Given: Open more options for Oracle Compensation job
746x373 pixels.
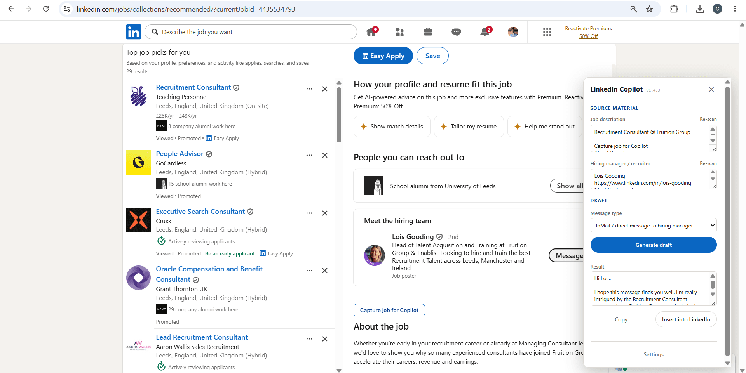Looking at the screenshot, I should tap(309, 271).
